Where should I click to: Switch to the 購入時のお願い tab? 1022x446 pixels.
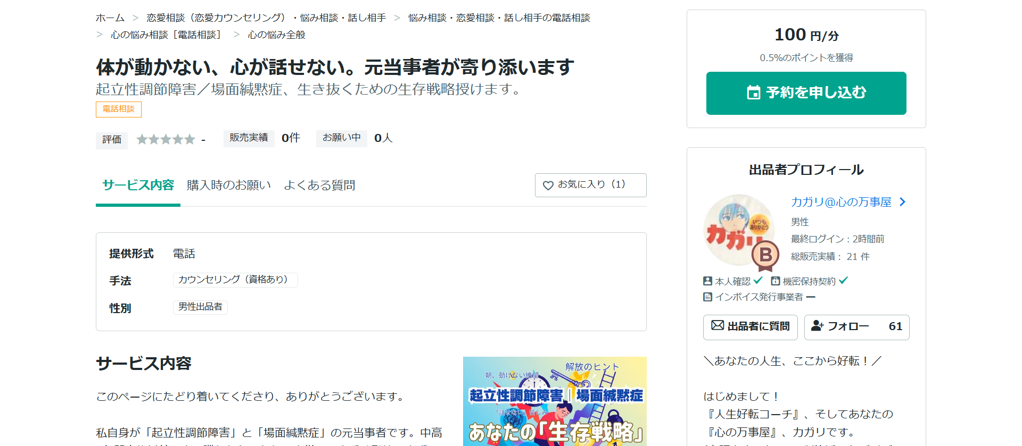click(229, 186)
